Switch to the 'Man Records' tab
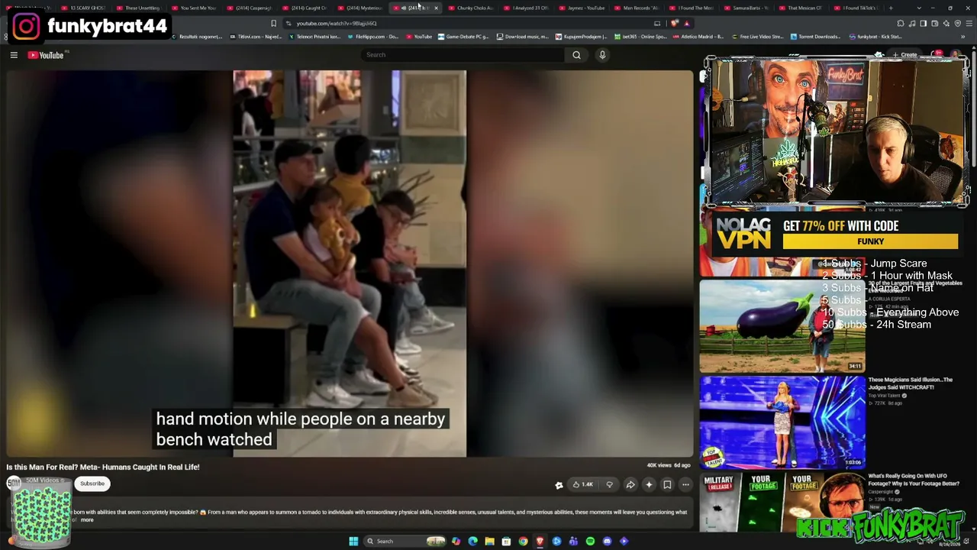The height and width of the screenshot is (550, 977). [x=639, y=8]
